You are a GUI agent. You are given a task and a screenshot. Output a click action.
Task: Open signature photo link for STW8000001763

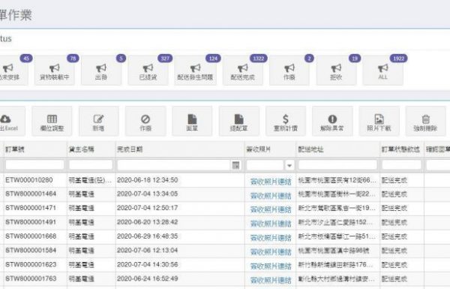(x=271, y=280)
